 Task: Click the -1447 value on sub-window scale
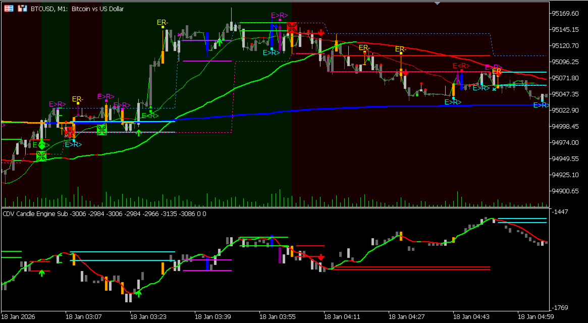560,212
